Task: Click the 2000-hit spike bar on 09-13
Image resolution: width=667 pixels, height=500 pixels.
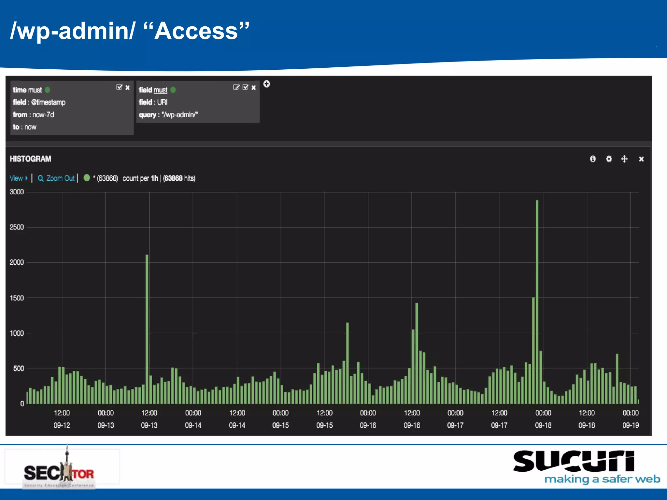Action: point(147,326)
